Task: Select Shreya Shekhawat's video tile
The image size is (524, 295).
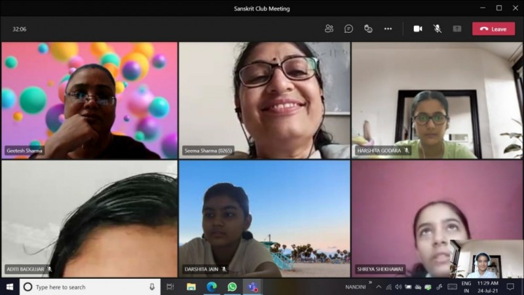Action: tap(437, 219)
